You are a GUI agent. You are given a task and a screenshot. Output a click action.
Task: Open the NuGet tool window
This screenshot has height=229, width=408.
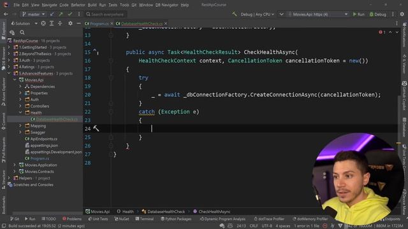click(122, 219)
